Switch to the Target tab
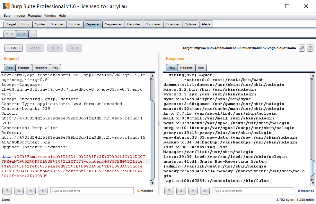Viewport: 316px width, 204px height. coord(11,24)
